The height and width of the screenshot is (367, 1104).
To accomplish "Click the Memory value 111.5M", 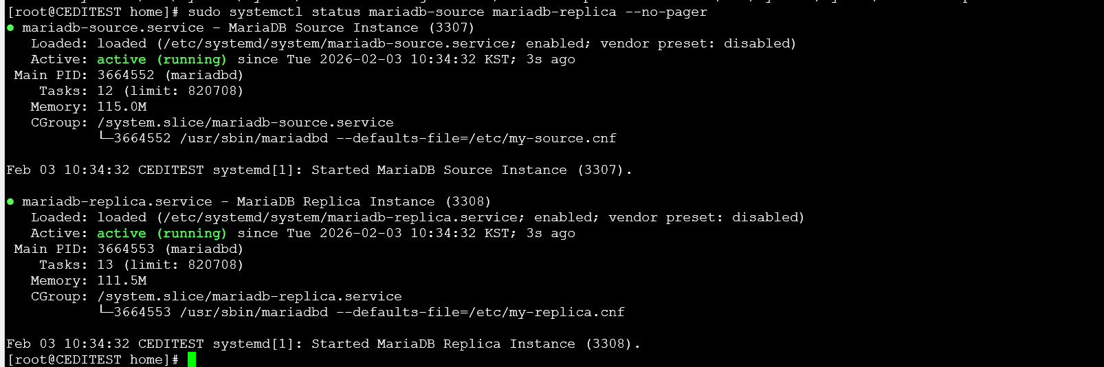I will click(122, 281).
